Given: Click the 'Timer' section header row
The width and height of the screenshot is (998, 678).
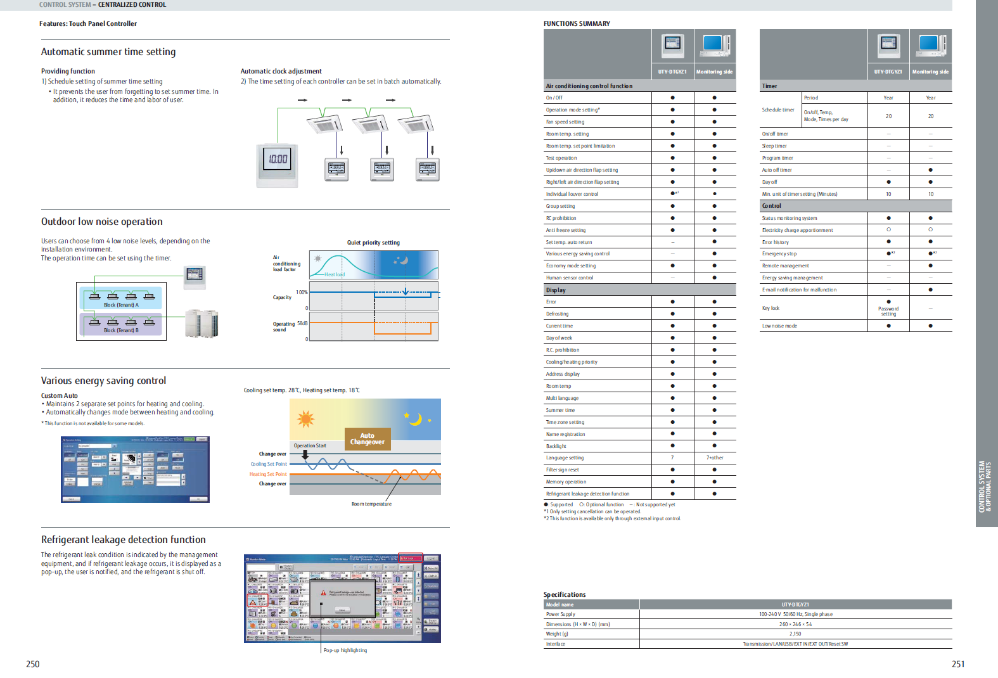Looking at the screenshot, I should 856,86.
